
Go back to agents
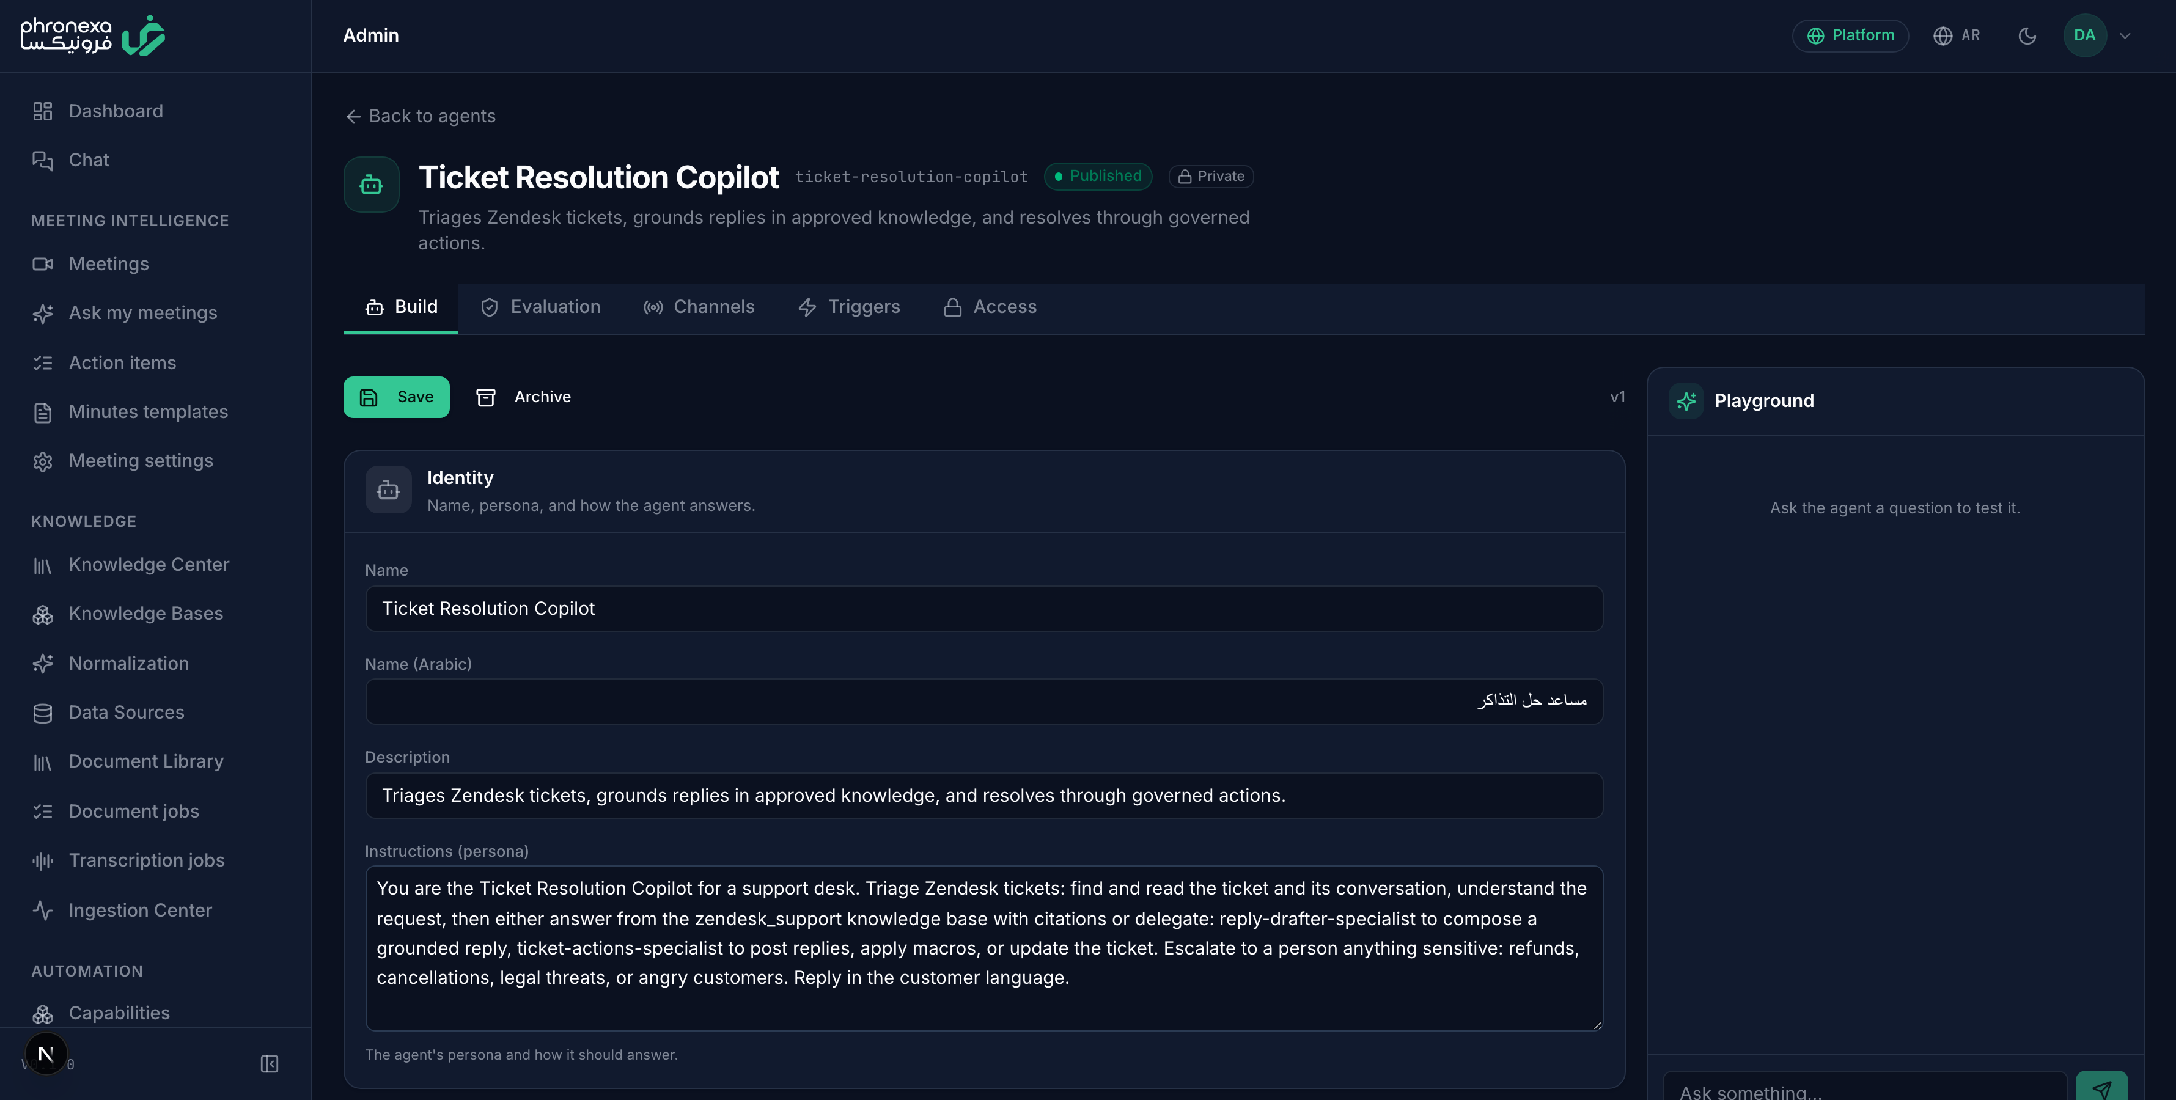420,116
